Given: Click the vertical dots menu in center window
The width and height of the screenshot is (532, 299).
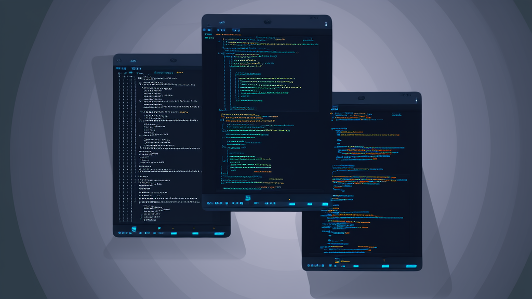Looking at the screenshot, I should [x=326, y=24].
